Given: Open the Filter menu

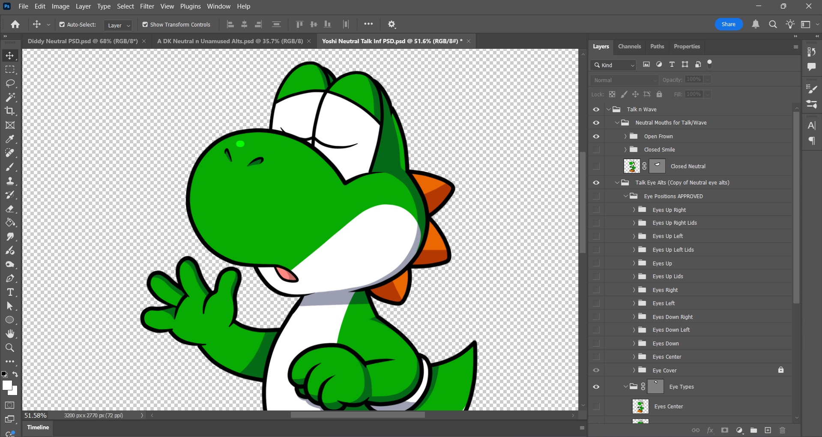Looking at the screenshot, I should point(147,6).
